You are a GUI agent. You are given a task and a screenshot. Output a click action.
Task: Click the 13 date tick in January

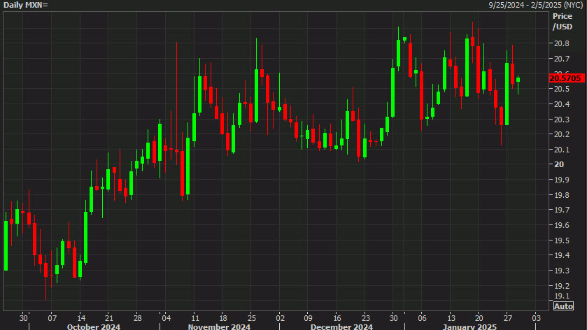451,318
